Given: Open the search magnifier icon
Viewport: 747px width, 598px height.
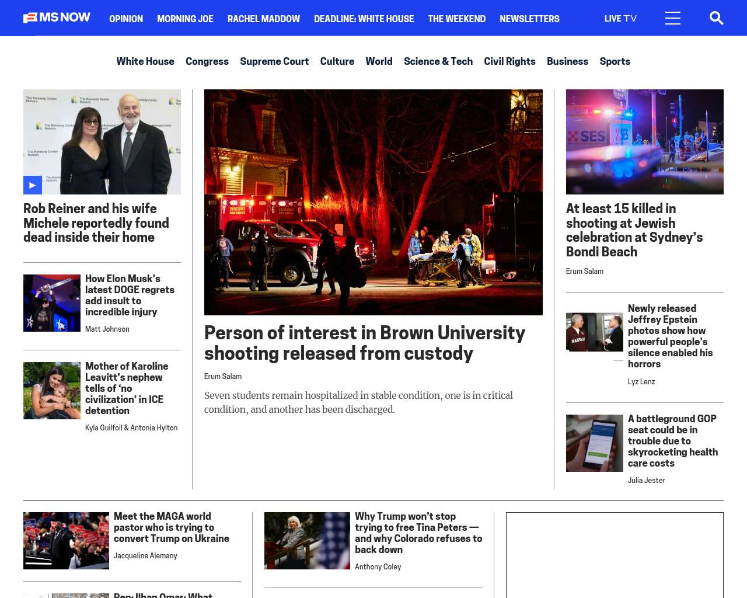Looking at the screenshot, I should pyautogui.click(x=716, y=18).
